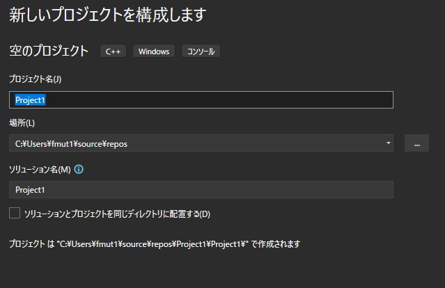The image size is (445, 288).
Task: Click into the ソリューション名 text field
Action: coord(201,189)
